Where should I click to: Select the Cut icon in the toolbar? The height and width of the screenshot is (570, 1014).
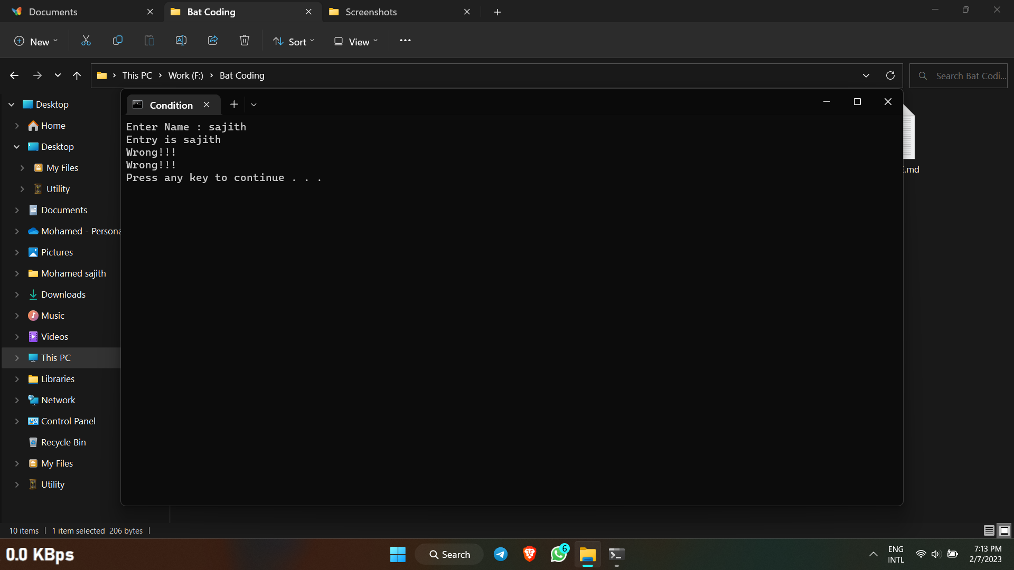pyautogui.click(x=86, y=40)
